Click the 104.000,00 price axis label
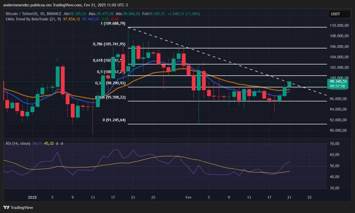The image size is (355, 213). click(339, 57)
